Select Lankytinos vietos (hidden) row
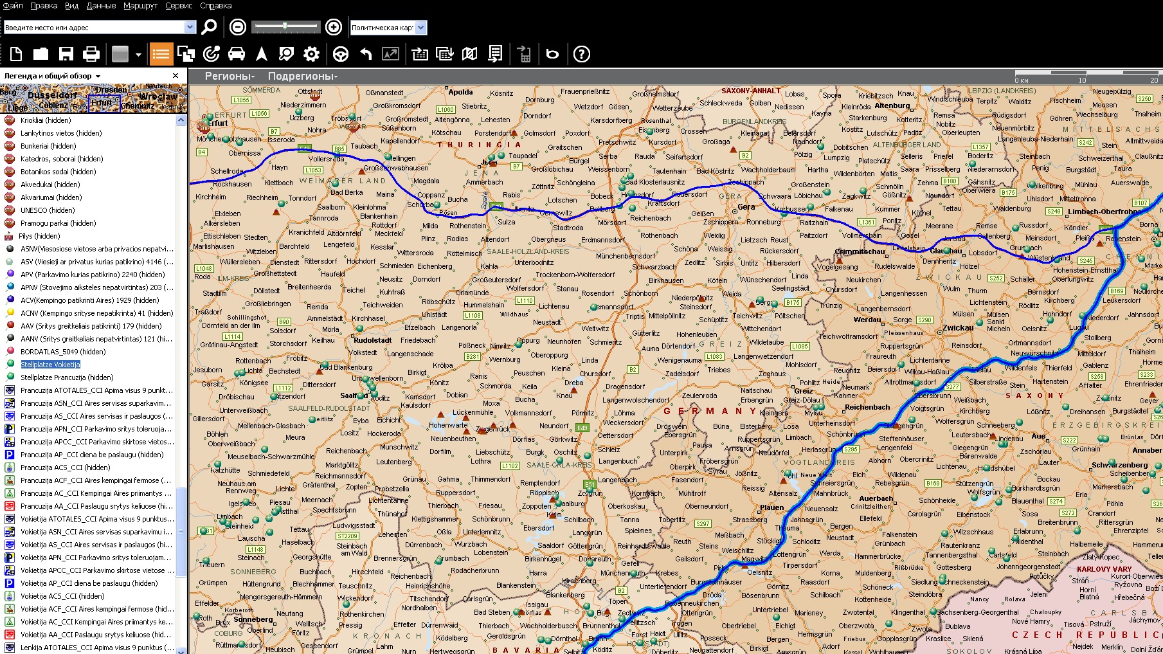This screenshot has width=1163, height=654. [x=61, y=133]
